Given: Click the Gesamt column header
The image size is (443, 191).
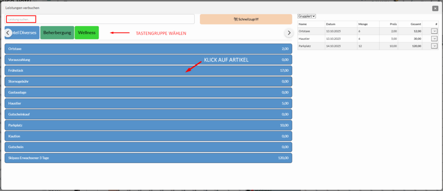Looking at the screenshot, I should (409, 24).
